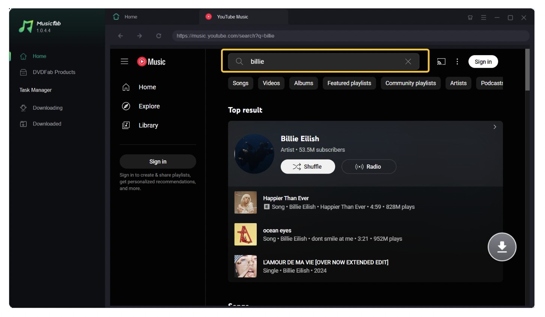The image size is (545, 317).
Task: Open the Happier Than Ever song title
Action: pos(286,198)
